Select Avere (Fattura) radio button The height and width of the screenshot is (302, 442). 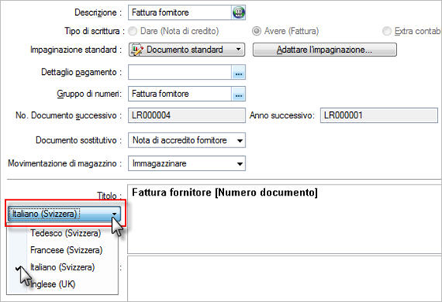(257, 31)
